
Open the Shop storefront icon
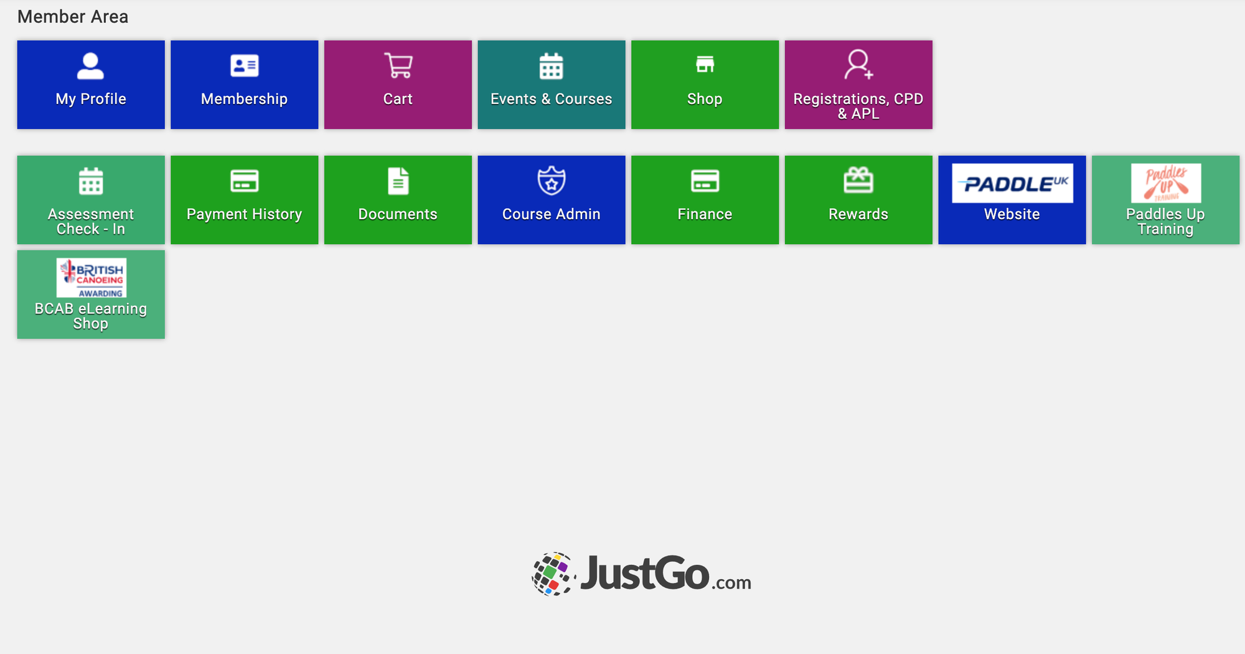[x=705, y=64]
